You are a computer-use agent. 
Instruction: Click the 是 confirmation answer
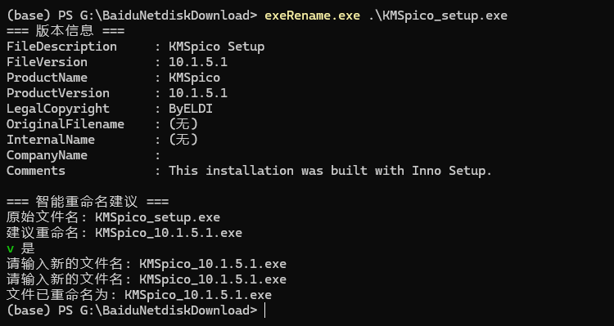(28, 248)
